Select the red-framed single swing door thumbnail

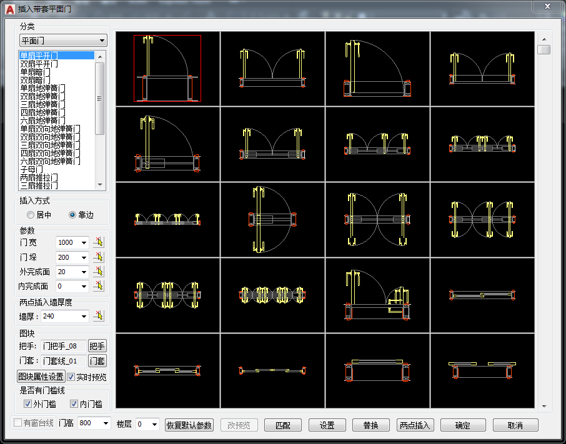pos(167,69)
